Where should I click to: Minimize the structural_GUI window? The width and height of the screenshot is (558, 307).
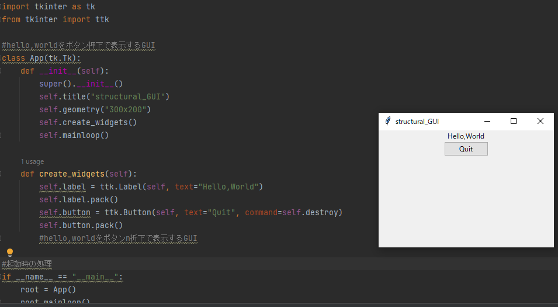click(487, 121)
